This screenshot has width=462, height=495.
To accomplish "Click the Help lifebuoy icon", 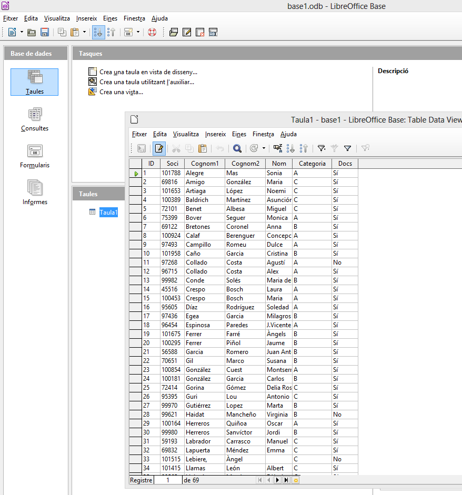I will (152, 32).
